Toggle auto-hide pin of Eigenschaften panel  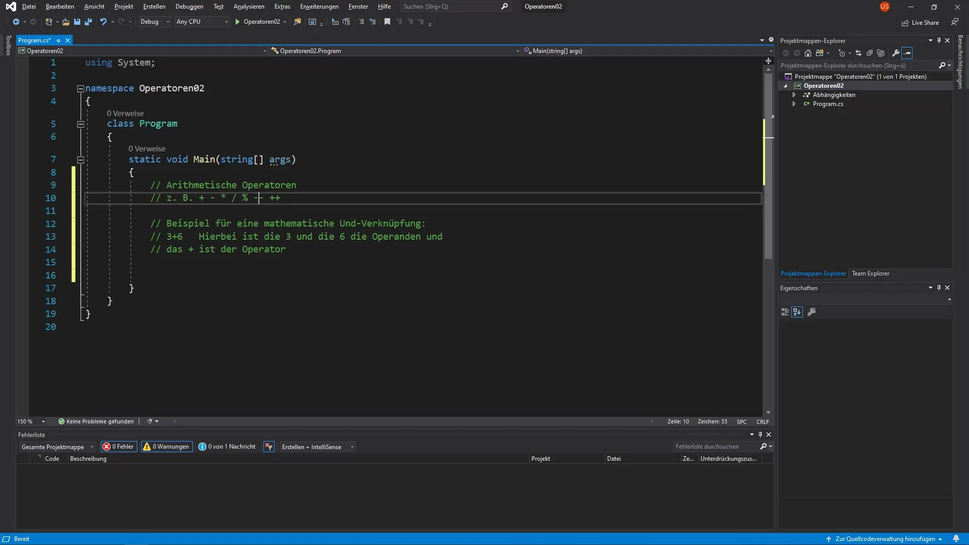pyautogui.click(x=939, y=288)
